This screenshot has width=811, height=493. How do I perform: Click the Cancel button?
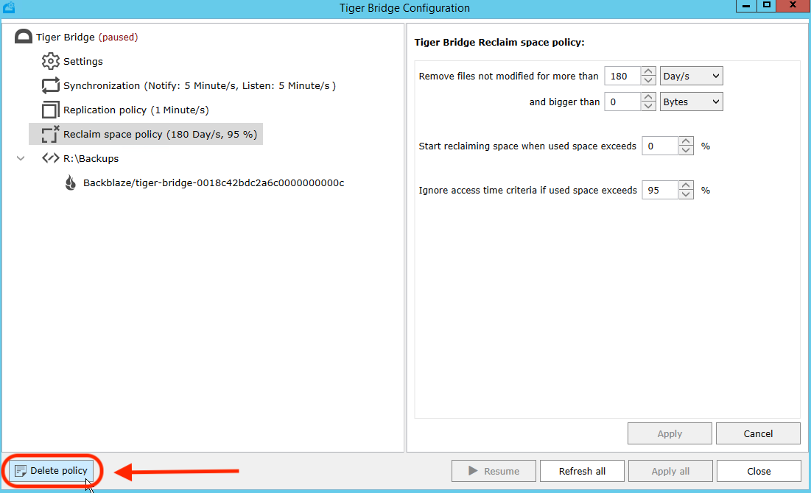point(758,433)
